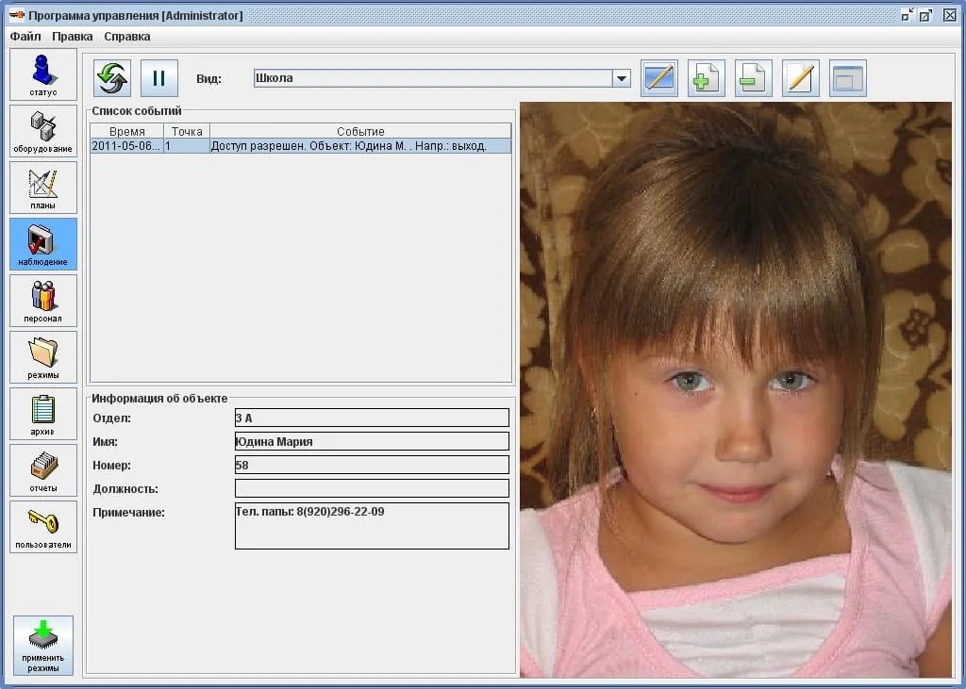Expand the Вид dropdown arrow
Image resolution: width=966 pixels, height=689 pixels.
[621, 79]
